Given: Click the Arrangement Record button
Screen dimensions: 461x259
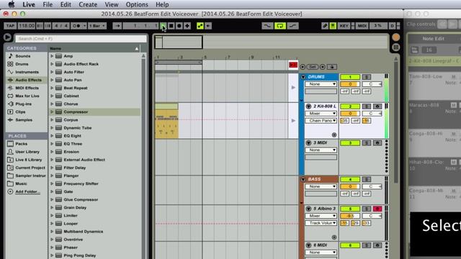Looking at the screenshot, I should coord(179,26).
